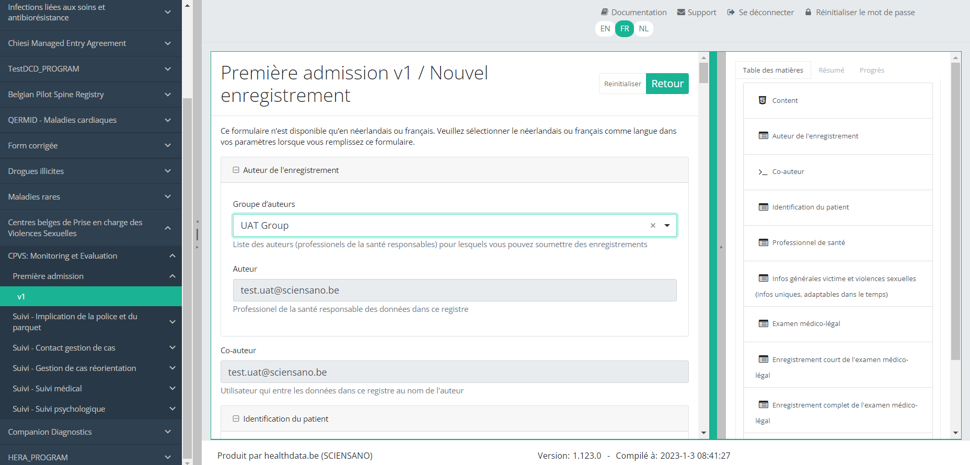Clear UAT Group selection with the X icon
Screen dimensions: 970x465
[x=653, y=226]
